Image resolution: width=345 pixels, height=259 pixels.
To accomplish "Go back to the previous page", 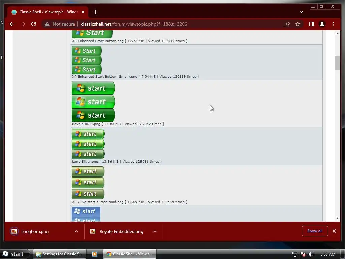I will pyautogui.click(x=12, y=24).
